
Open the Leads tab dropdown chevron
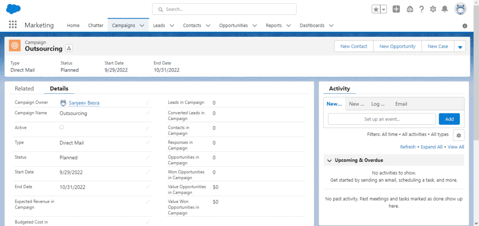172,26
